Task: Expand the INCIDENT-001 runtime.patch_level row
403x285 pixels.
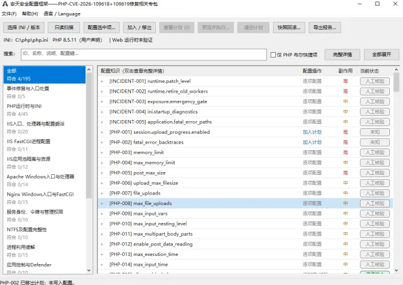Action: point(102,81)
